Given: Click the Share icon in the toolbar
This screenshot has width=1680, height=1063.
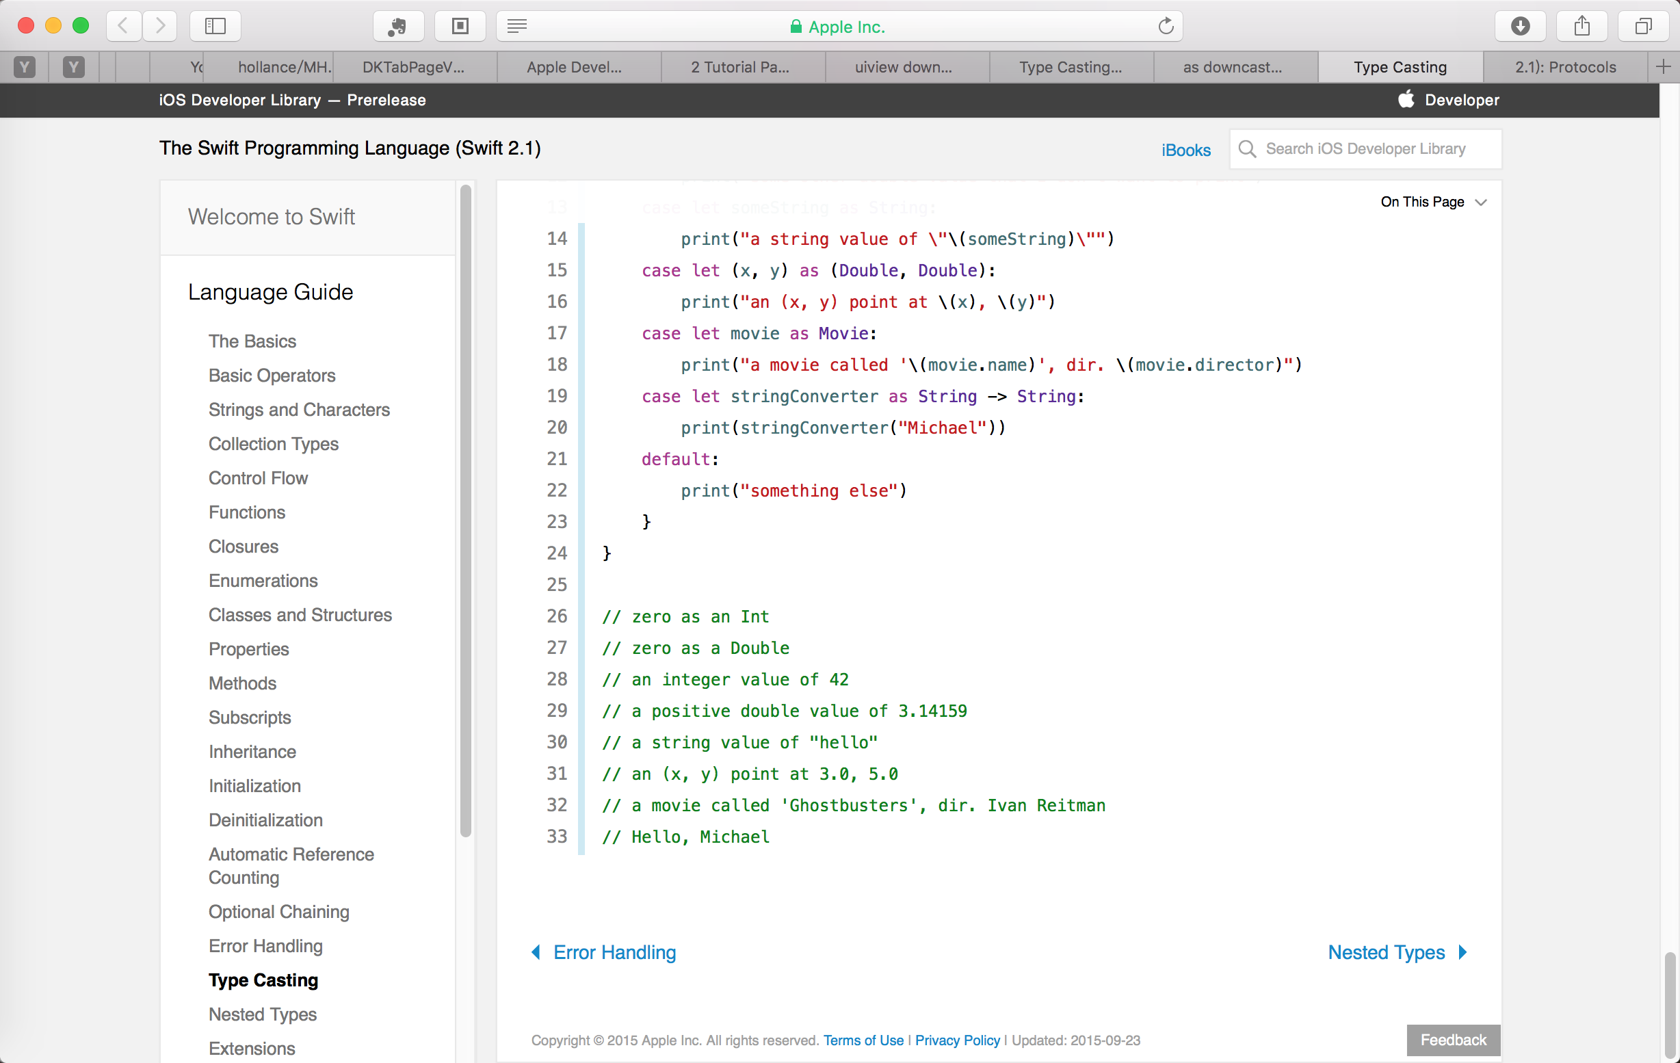Looking at the screenshot, I should click(x=1581, y=27).
